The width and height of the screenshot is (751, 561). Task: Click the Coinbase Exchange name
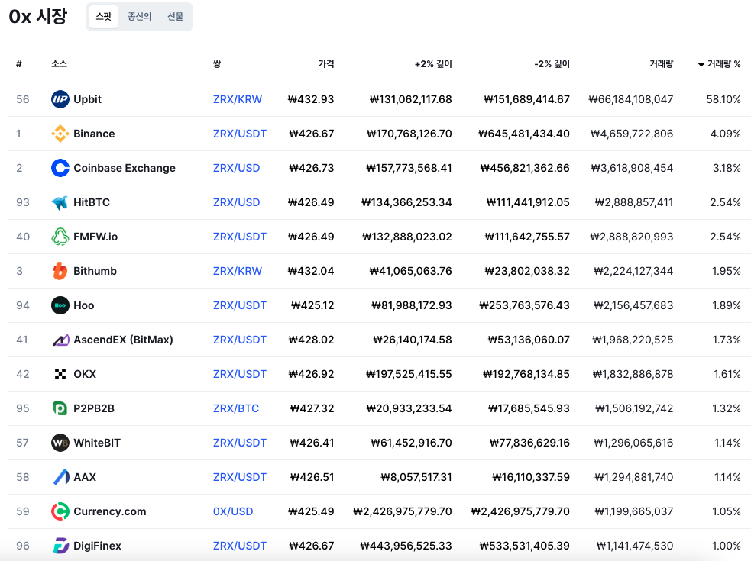coord(125,168)
